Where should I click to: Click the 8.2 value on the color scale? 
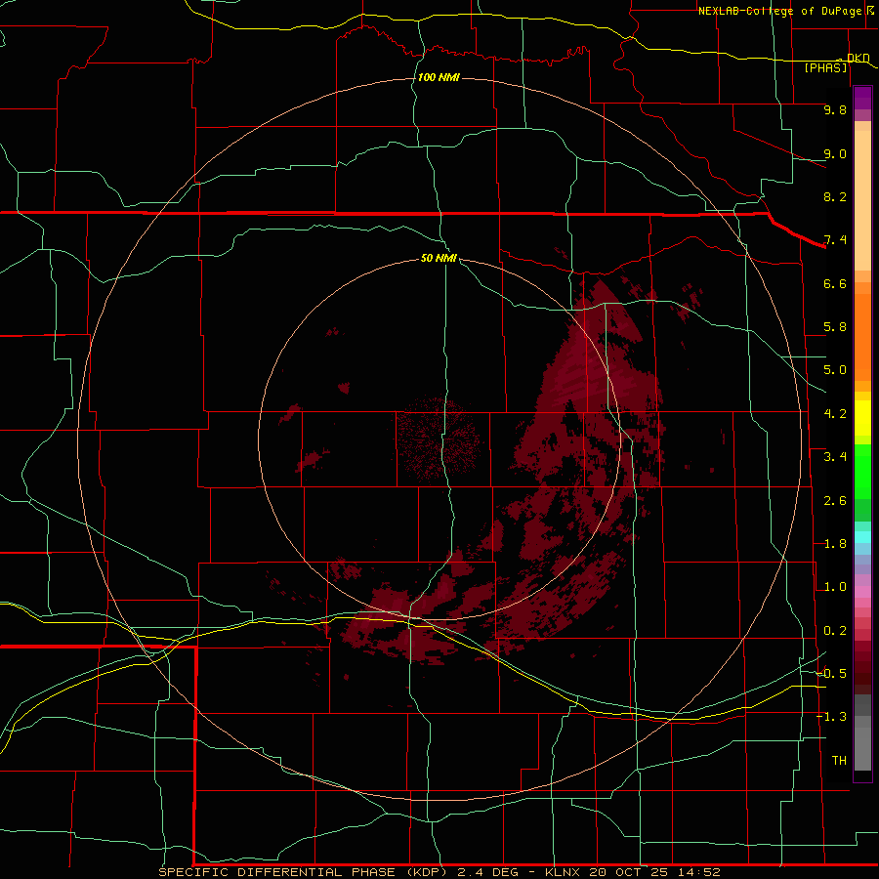coord(835,196)
